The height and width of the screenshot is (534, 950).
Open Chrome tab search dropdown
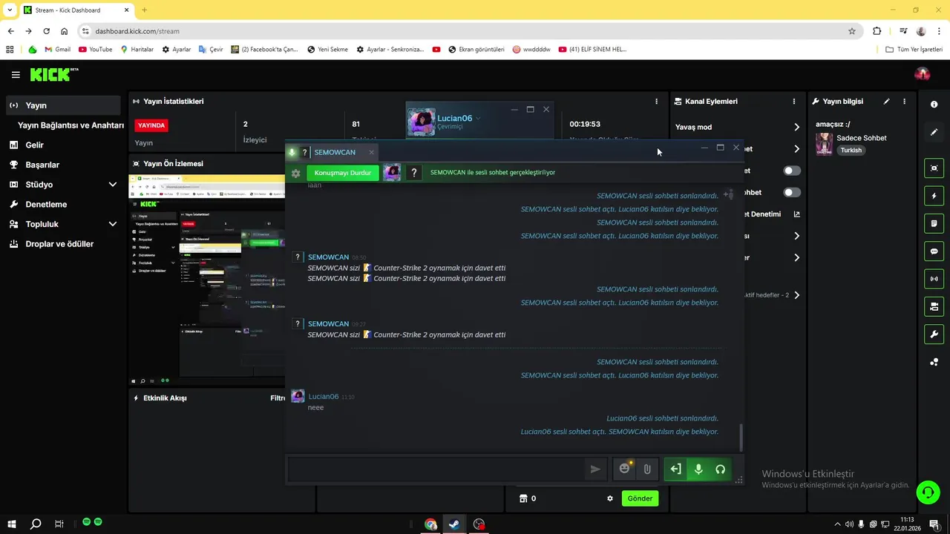coord(10,10)
